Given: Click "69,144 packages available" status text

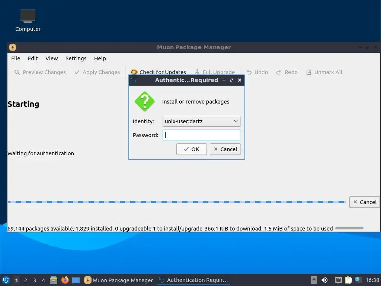Looking at the screenshot, I should point(40,229).
